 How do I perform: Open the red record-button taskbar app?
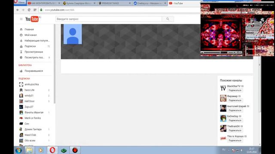click(75, 150)
